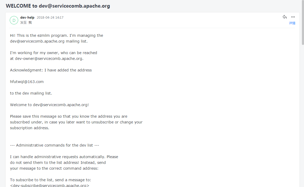Open the three-dot more options menu

(x=293, y=17)
